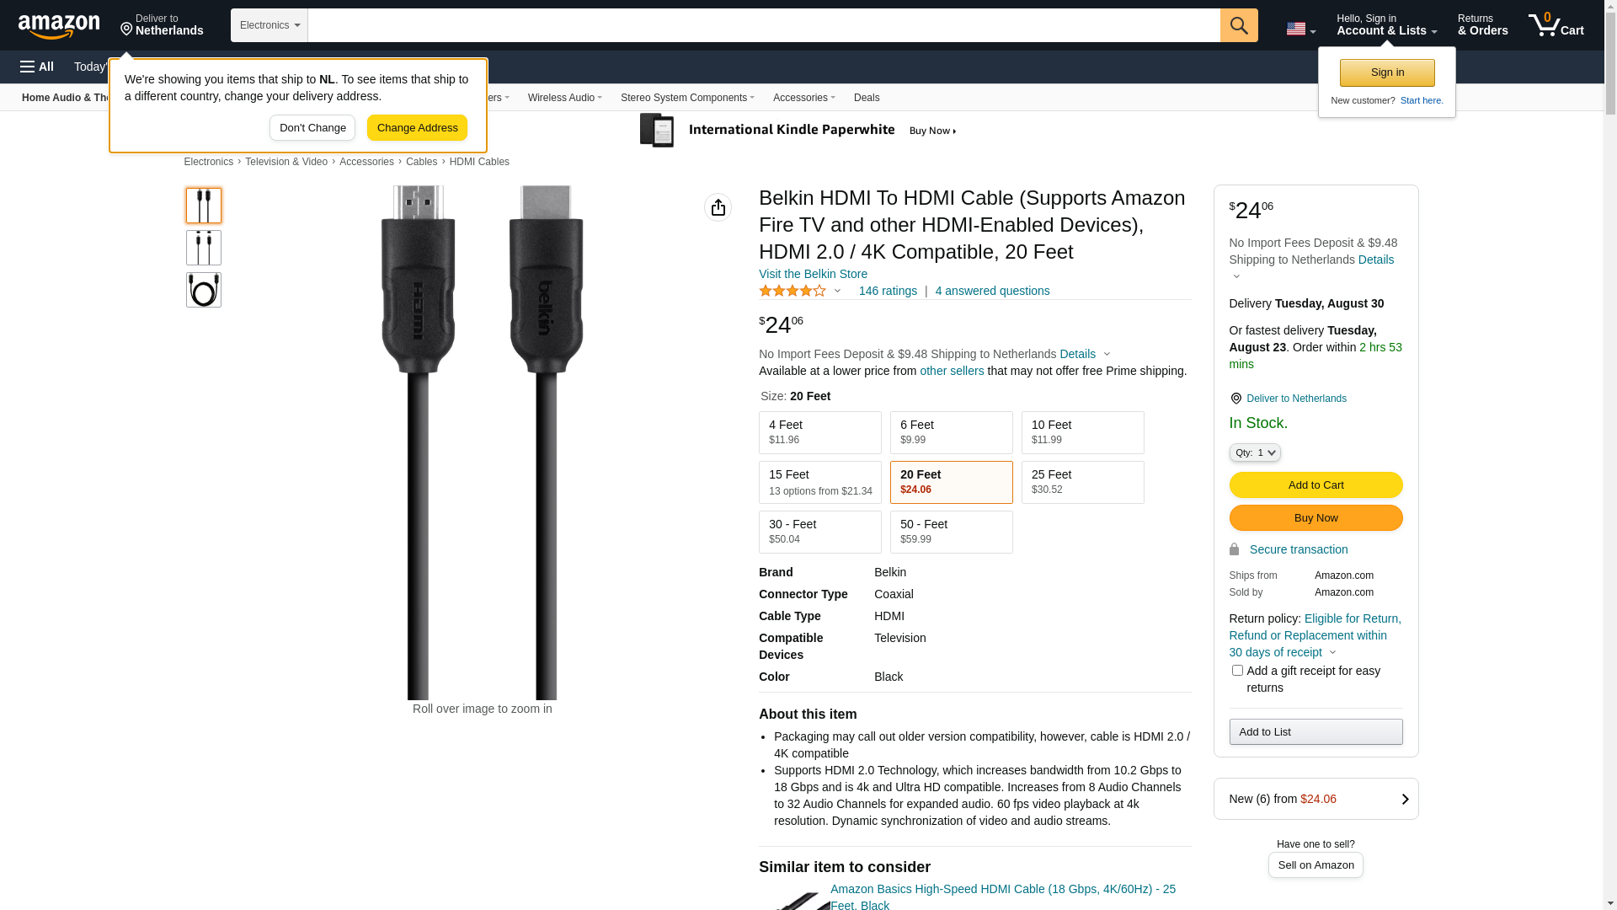Open the All hamburger menu
Screen dimensions: 1617x910
click(x=37, y=67)
